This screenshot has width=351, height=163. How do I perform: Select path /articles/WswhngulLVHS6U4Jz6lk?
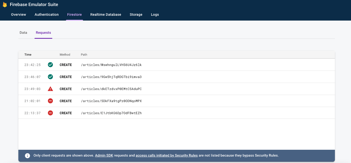click(x=111, y=65)
